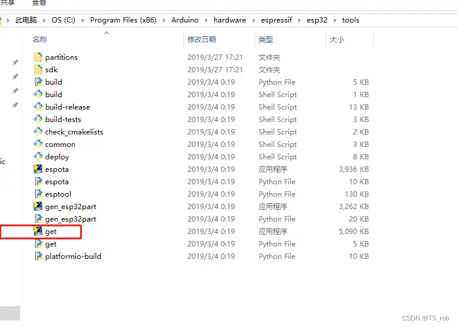458x327 pixels.
Task: Click the sdk folder name
Action: click(x=52, y=70)
